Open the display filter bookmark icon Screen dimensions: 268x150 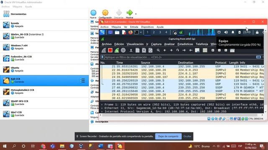pos(102,57)
